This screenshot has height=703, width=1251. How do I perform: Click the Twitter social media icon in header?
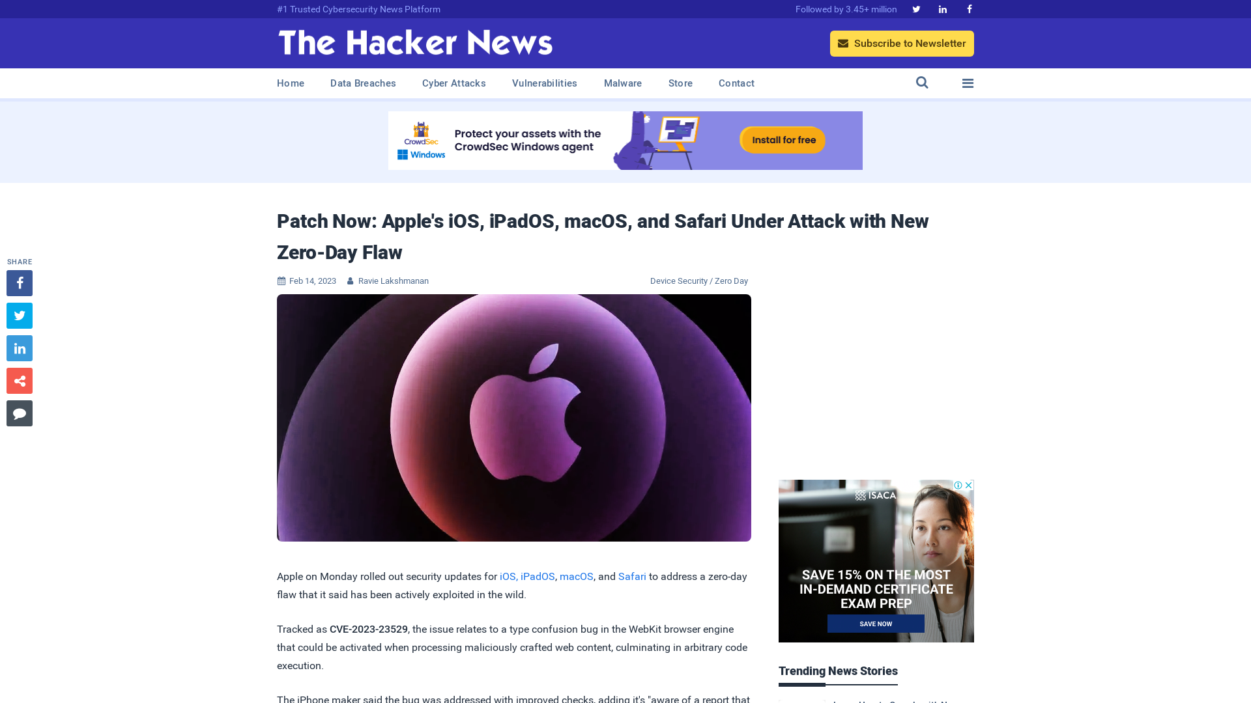click(916, 8)
